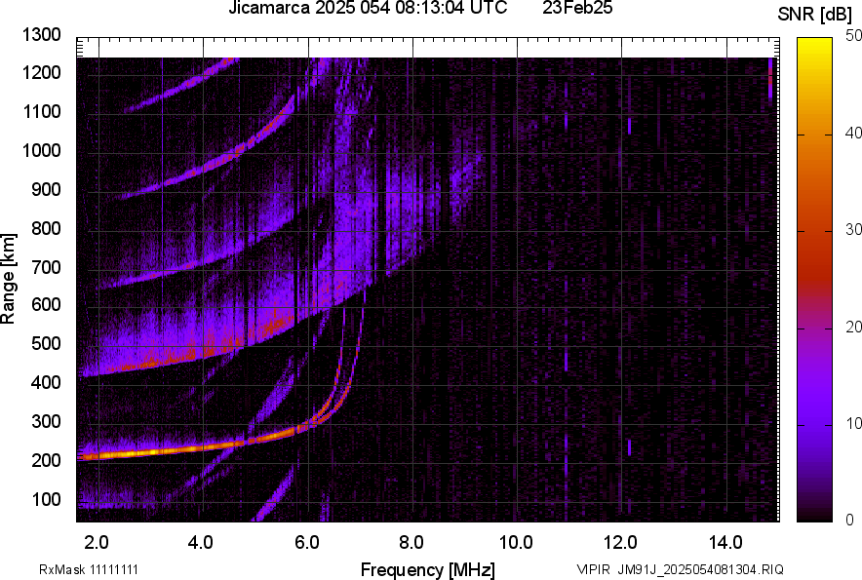Viewport: 862px width, 580px height.
Task: Click the 'Jicamarca 2025 054 08:13:04 UTC' title
Action: click(368, 9)
